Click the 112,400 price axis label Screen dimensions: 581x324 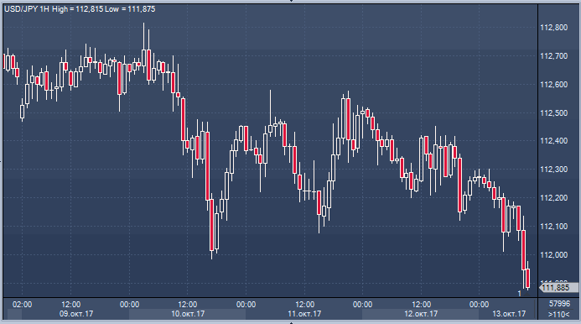[553, 141]
